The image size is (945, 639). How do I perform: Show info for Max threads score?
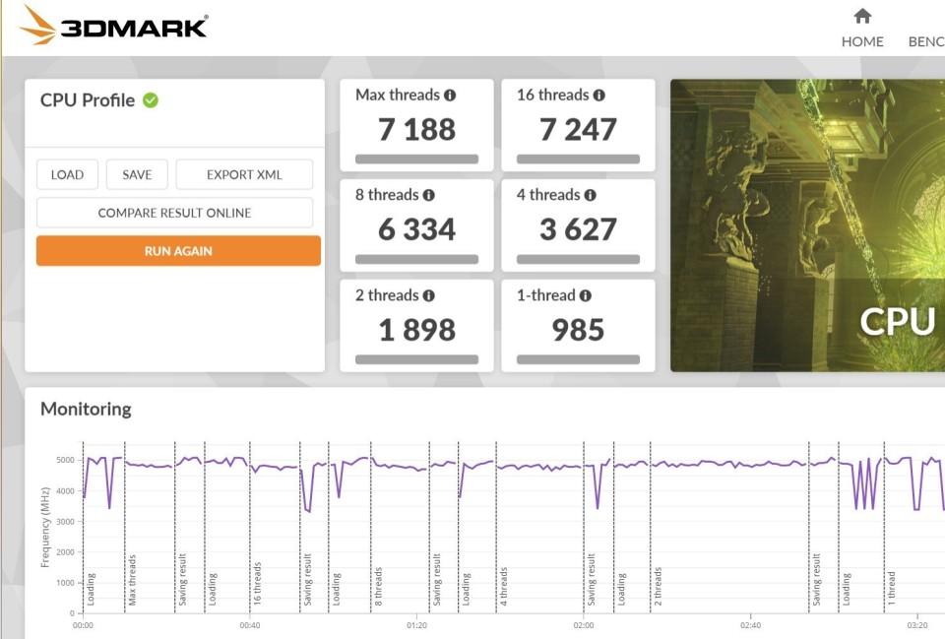450,96
